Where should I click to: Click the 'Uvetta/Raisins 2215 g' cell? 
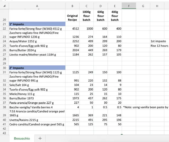click(x=37, y=120)
